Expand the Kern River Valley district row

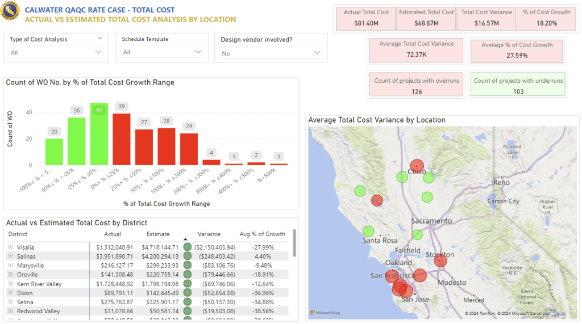click(10, 284)
